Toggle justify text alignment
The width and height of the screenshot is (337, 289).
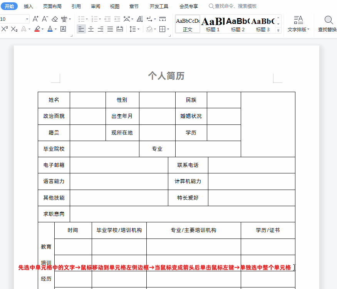tap(110, 29)
